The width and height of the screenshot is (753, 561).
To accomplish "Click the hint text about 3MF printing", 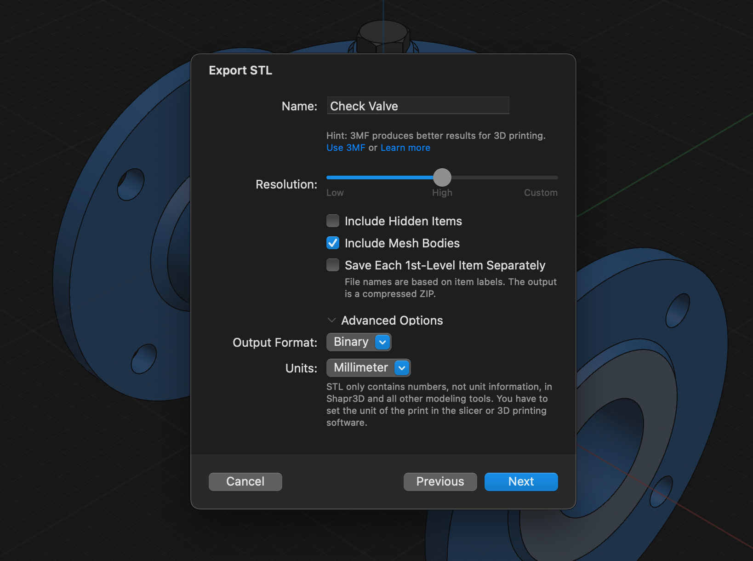I will pyautogui.click(x=436, y=136).
